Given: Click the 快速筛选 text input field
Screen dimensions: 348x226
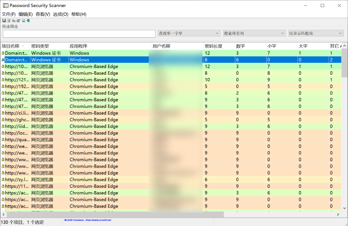Looking at the screenshot, I should click(79, 34).
